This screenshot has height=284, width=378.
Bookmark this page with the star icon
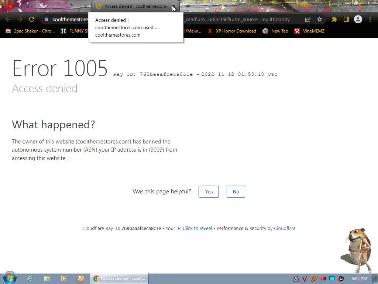point(320,19)
